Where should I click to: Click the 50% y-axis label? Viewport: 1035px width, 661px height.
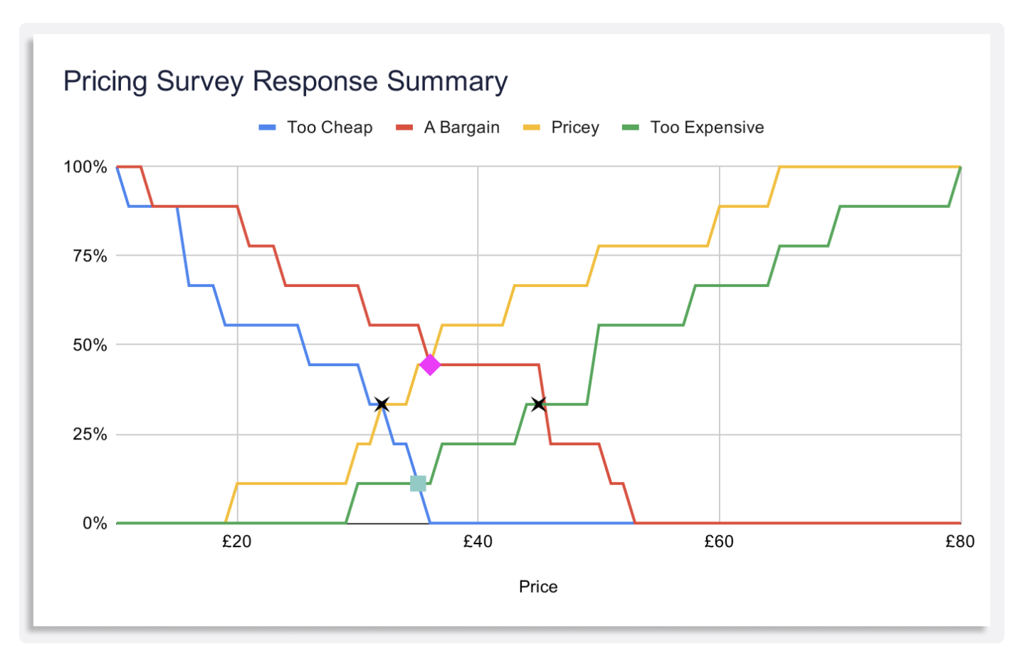90,345
